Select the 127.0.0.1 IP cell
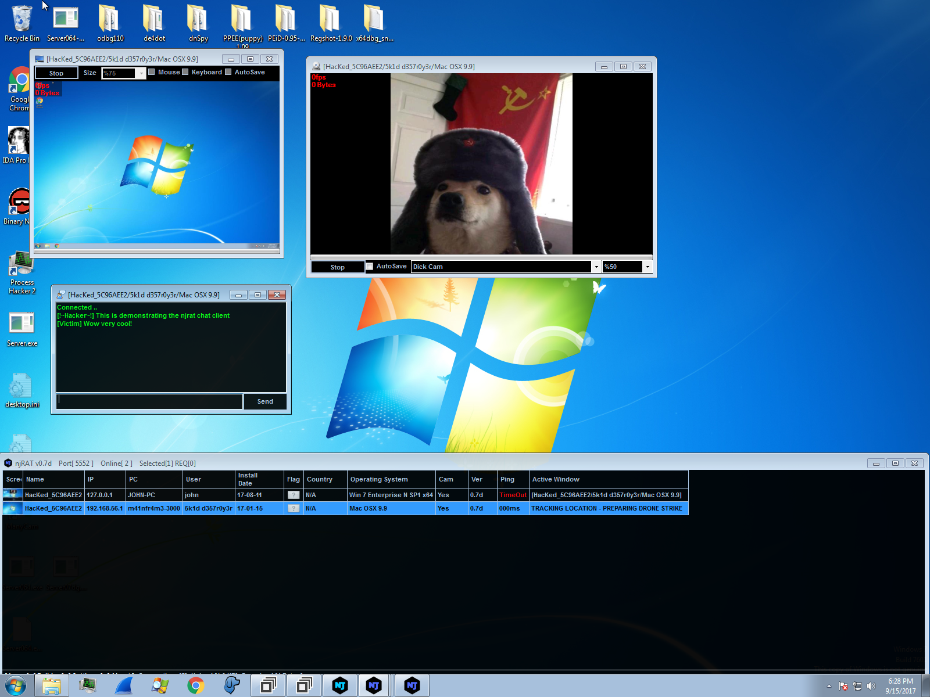 coord(105,495)
